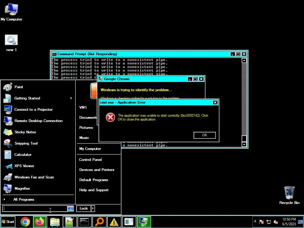Open Pictures from the Start menu
304x228 pixels.
(86, 128)
